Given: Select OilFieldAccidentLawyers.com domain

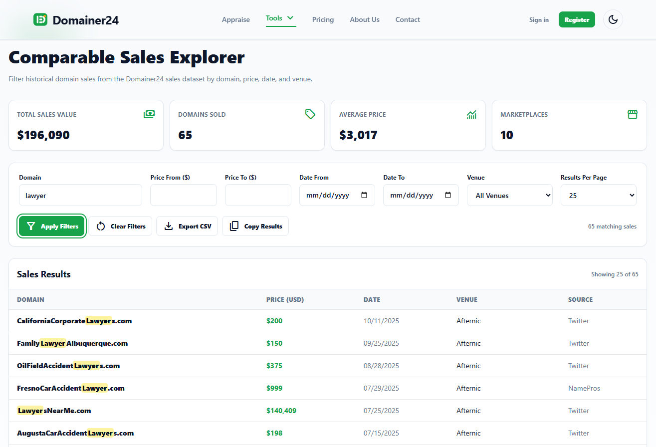Looking at the screenshot, I should pos(68,366).
